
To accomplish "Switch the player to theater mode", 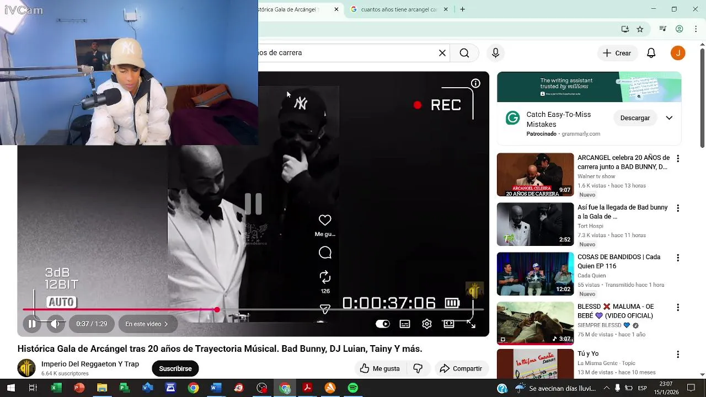I will [449, 324].
